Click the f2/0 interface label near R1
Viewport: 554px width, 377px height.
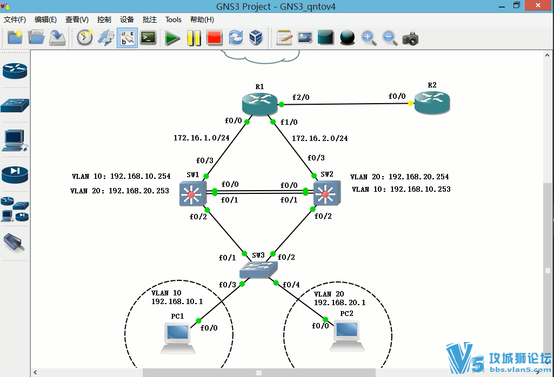click(x=301, y=97)
